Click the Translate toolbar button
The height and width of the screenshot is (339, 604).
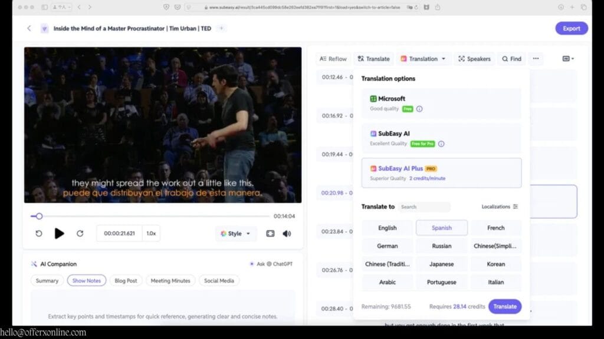coord(373,59)
